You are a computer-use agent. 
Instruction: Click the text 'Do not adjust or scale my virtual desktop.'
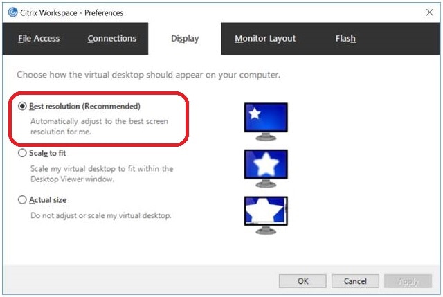tap(101, 215)
